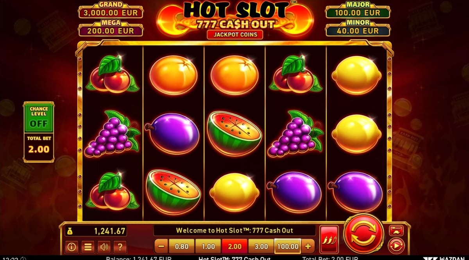
Task: Pick the 100.00 maximum bet
Action: (x=288, y=247)
